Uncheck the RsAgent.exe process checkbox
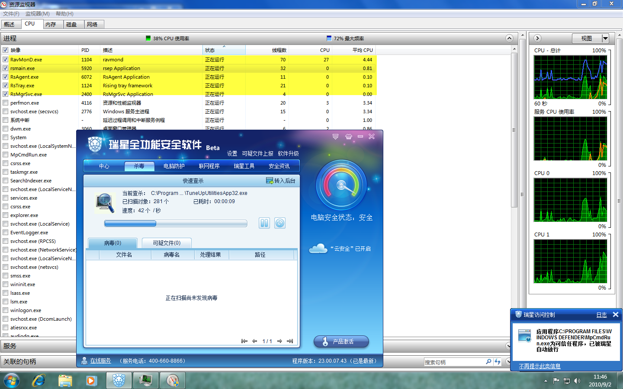The width and height of the screenshot is (623, 389). [6, 77]
